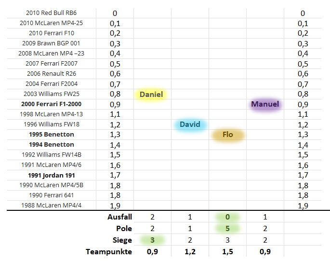Select the 2009 Brawn BGP 001 cell
This screenshot has height=261, width=330.
tap(52, 43)
